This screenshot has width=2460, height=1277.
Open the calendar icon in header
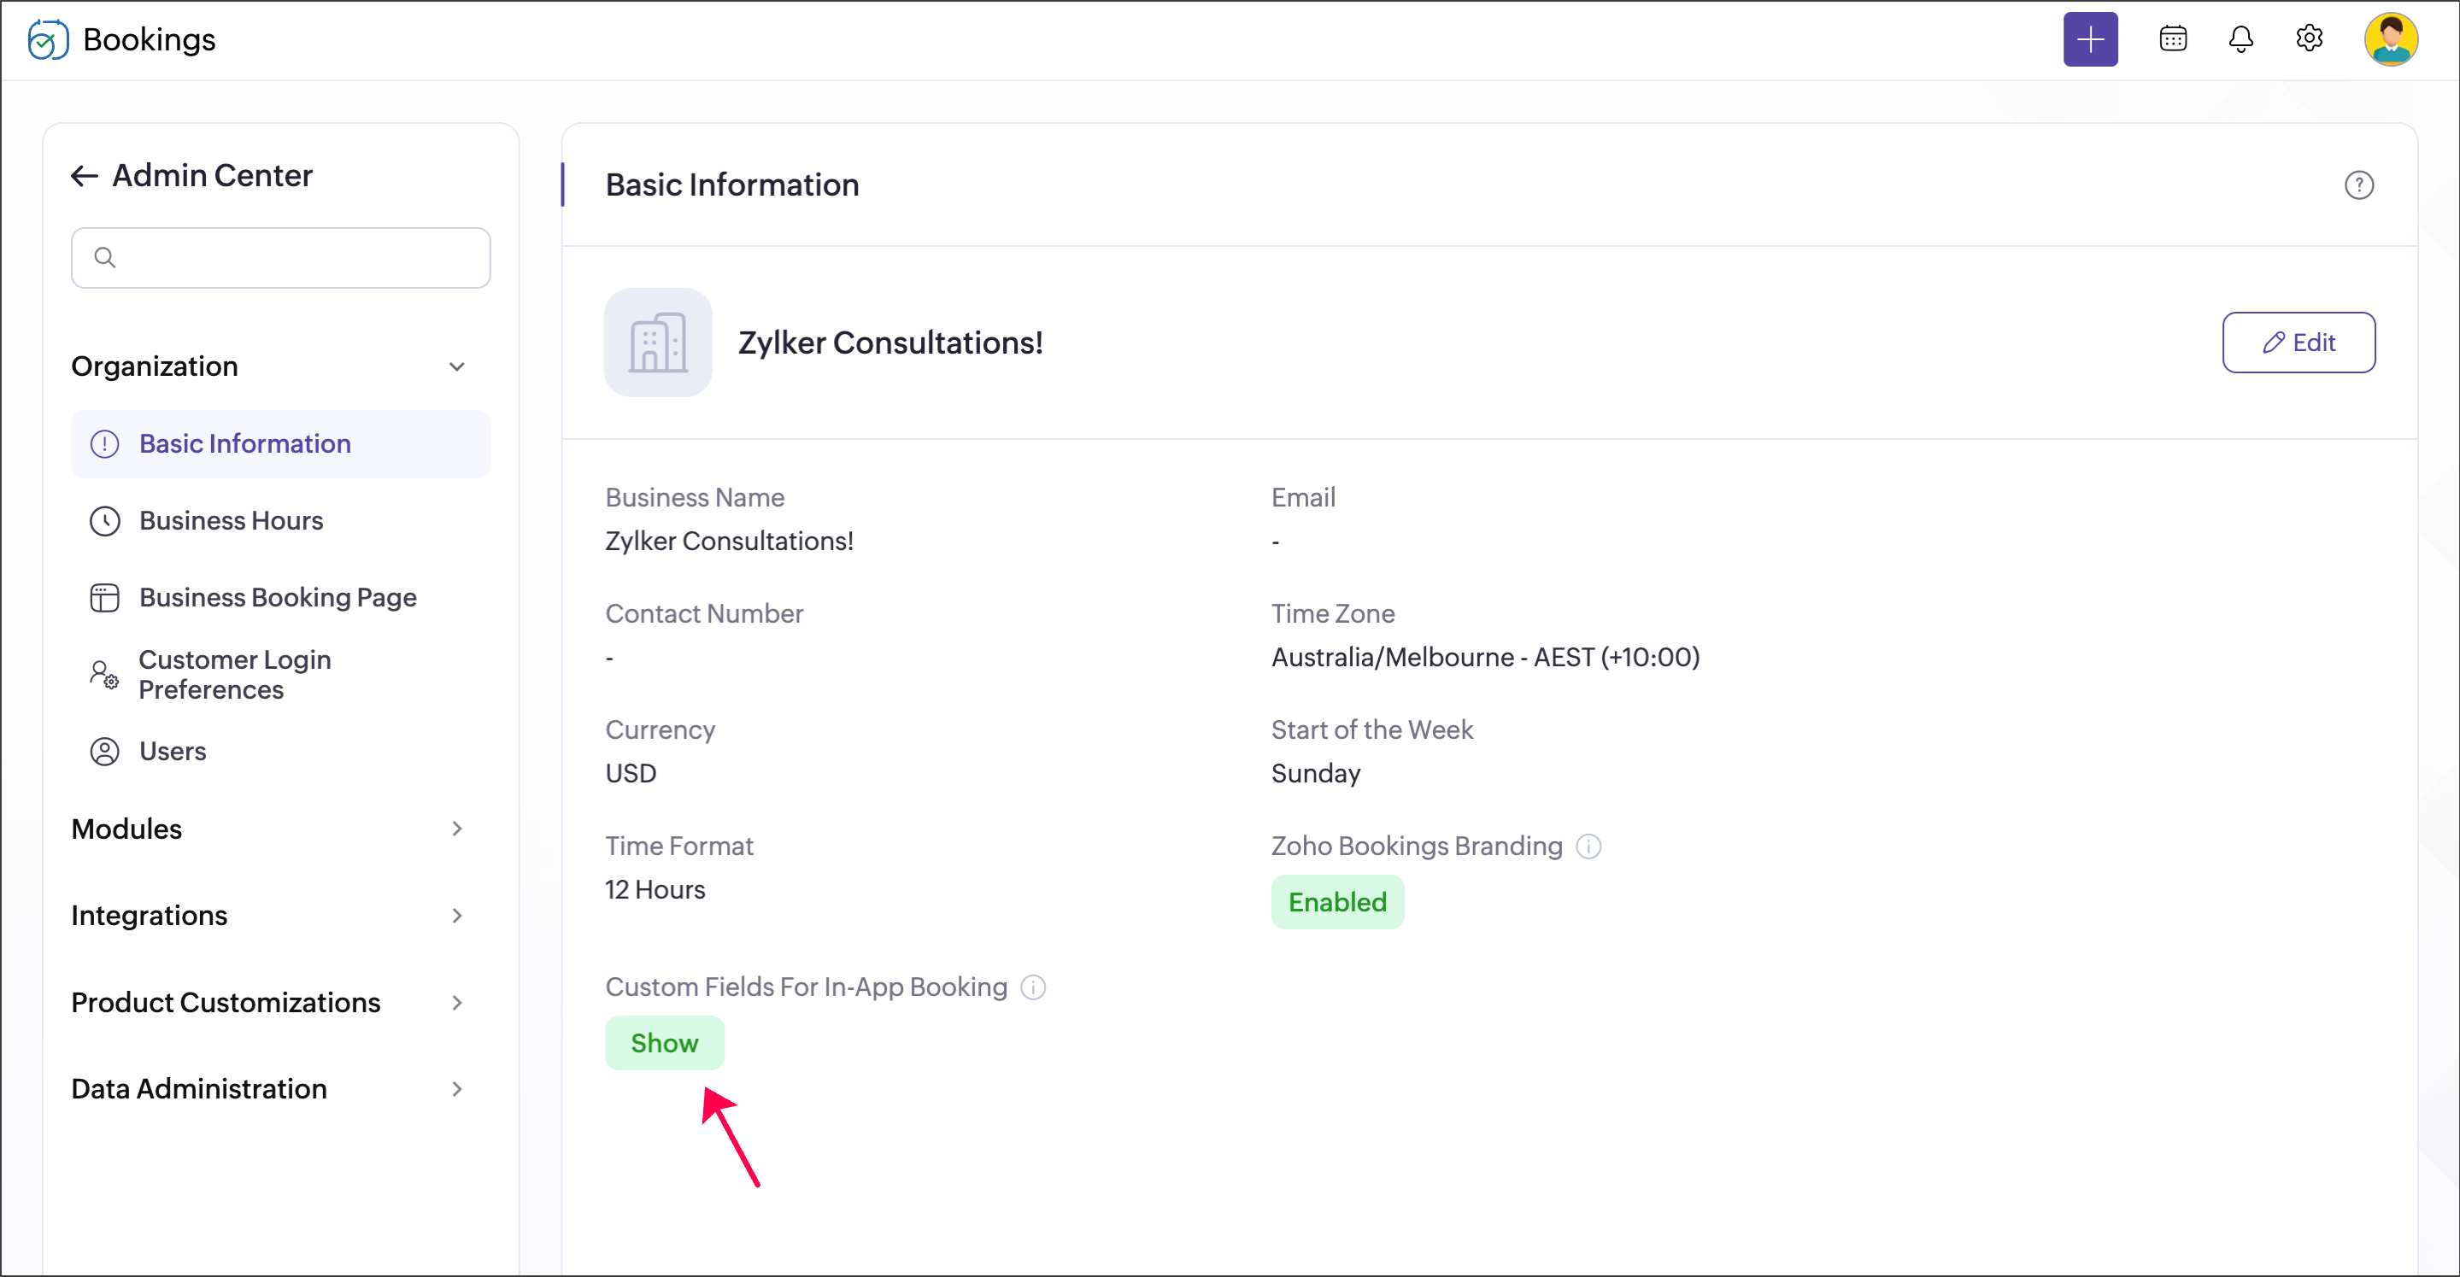2173,39
